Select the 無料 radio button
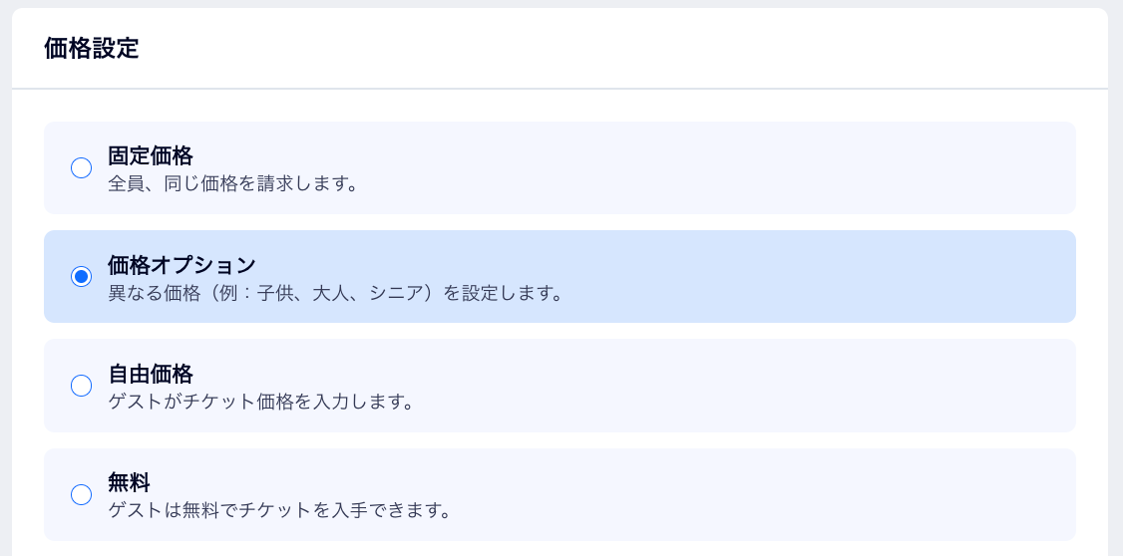 82,494
